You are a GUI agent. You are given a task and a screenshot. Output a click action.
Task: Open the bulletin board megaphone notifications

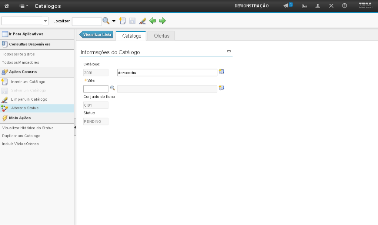[288, 6]
